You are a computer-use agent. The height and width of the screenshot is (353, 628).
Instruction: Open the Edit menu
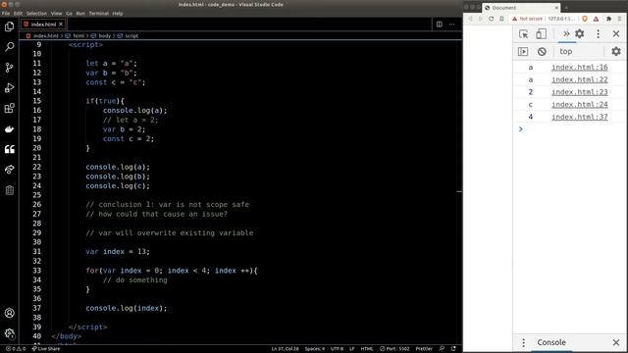coord(18,13)
